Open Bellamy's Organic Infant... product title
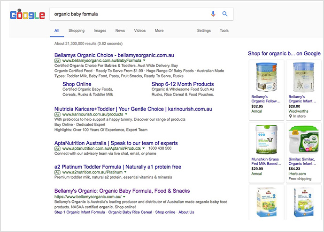324x232 pixels. coord(302,99)
